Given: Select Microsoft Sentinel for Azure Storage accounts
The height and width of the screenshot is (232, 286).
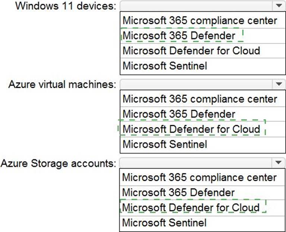Looking at the screenshot, I should (x=164, y=223).
